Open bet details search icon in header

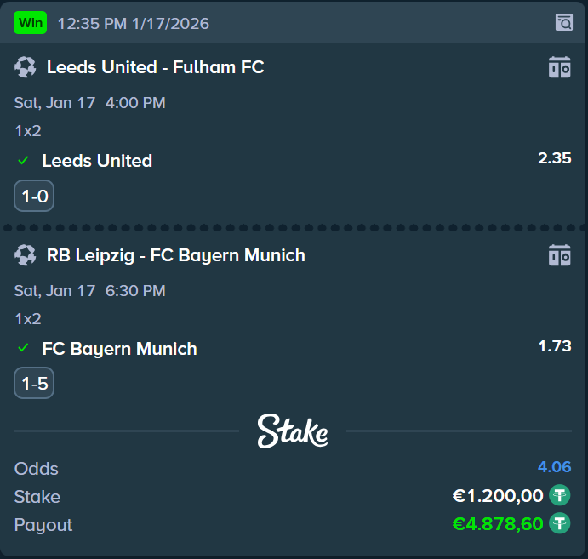[x=563, y=23]
